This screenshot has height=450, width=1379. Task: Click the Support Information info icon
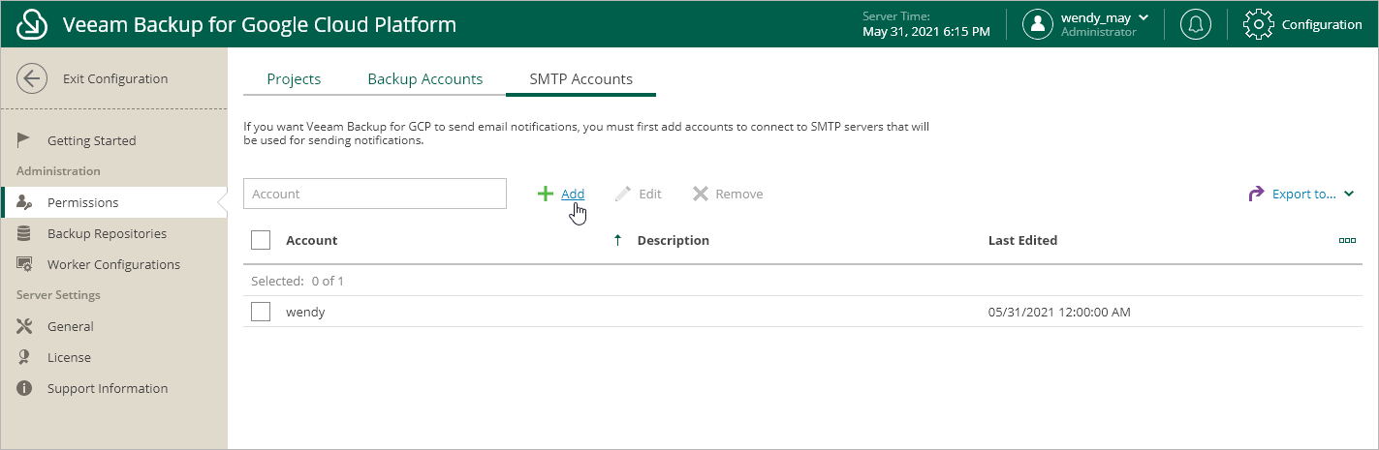pyautogui.click(x=25, y=388)
